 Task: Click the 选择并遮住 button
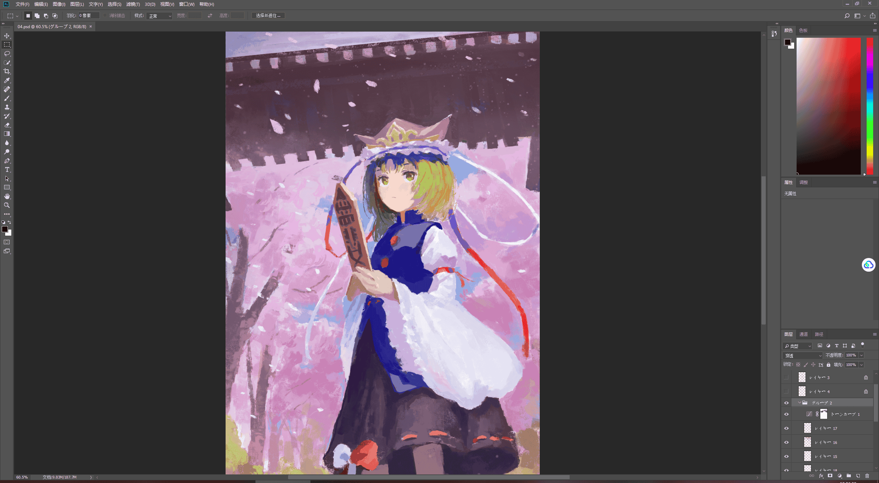point(268,15)
